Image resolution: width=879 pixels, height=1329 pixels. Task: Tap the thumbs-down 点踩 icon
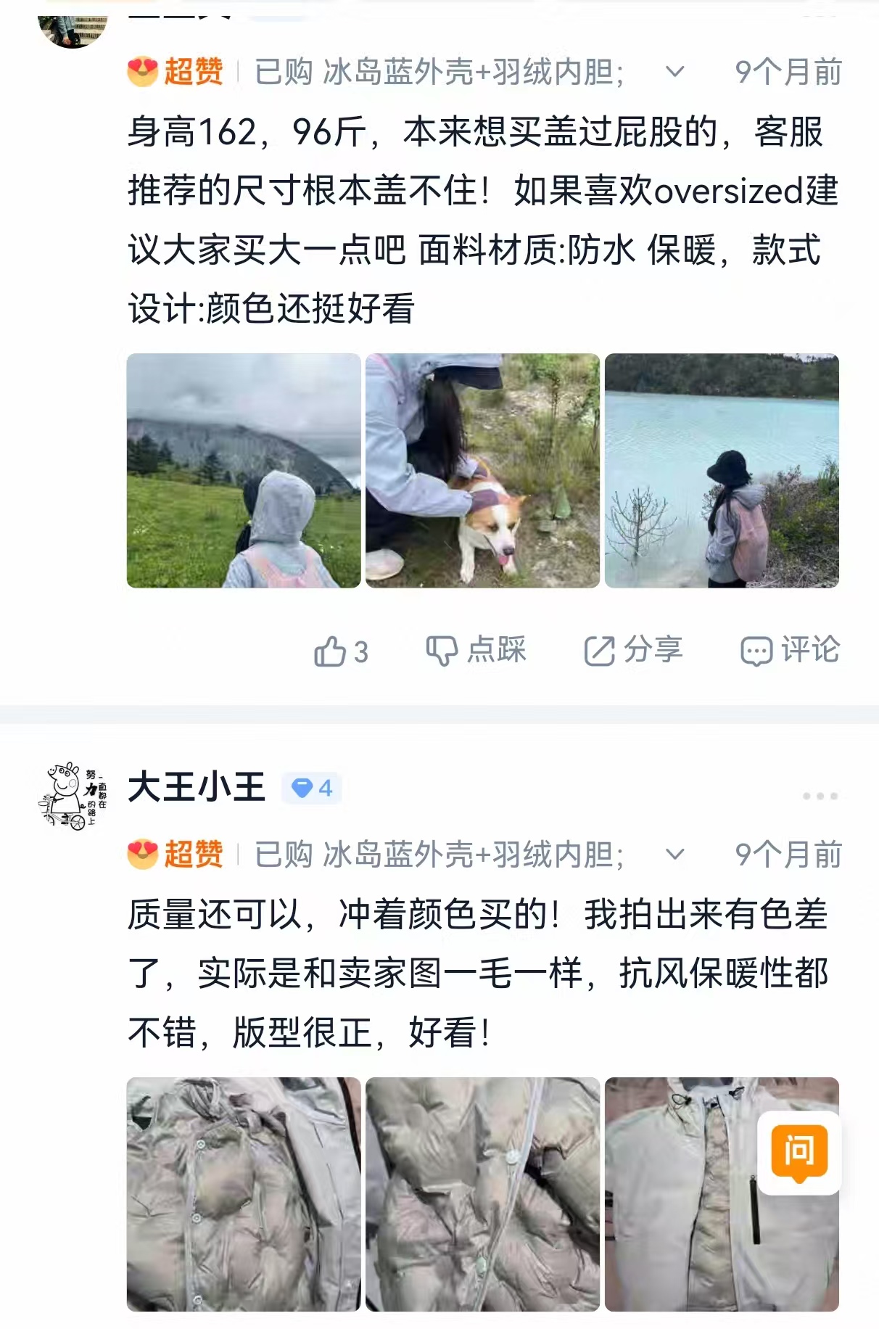[442, 651]
